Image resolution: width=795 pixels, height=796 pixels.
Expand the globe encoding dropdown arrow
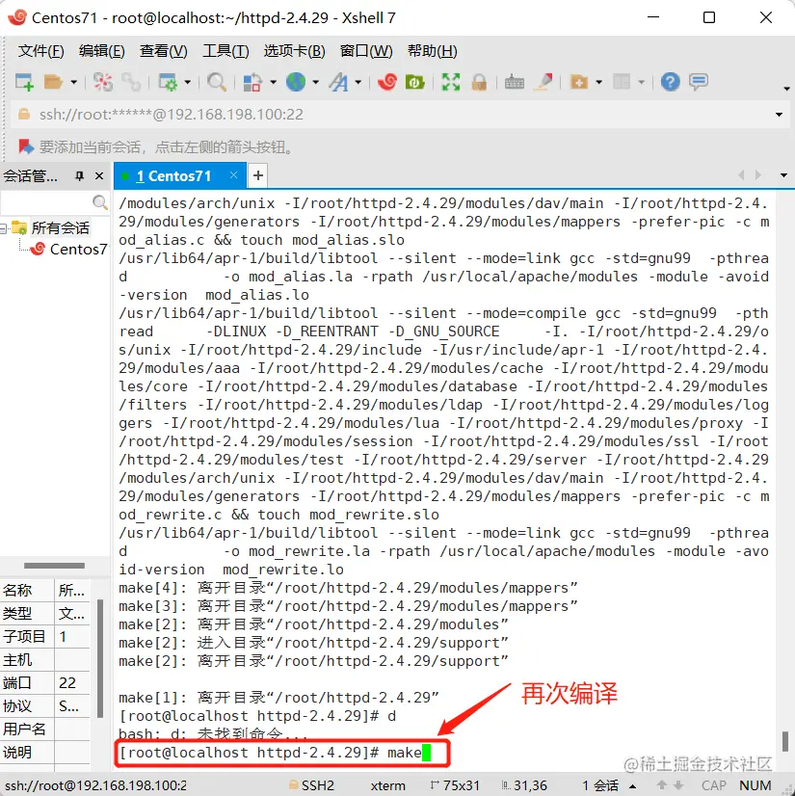coord(316,82)
